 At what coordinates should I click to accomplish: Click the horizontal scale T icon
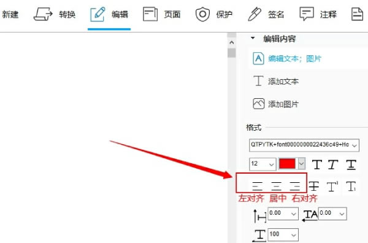(259, 236)
